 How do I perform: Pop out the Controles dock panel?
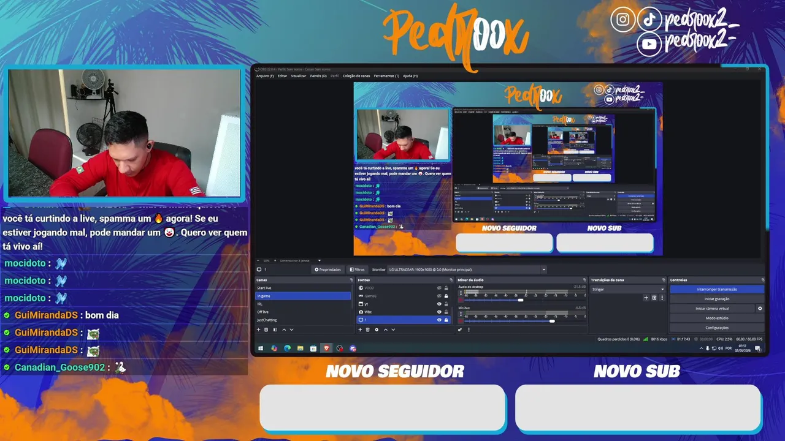(x=763, y=280)
